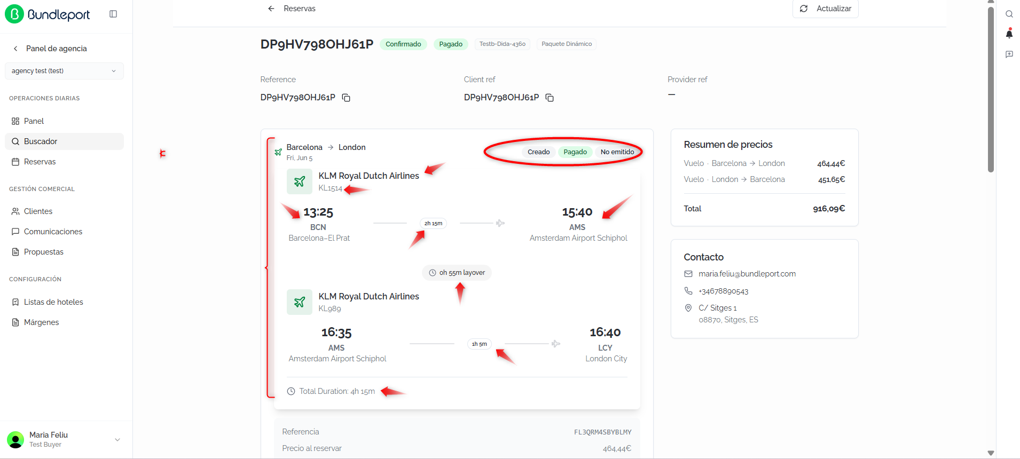
Task: Click the Listas de hoteles bookmark icon
Action: click(x=15, y=302)
